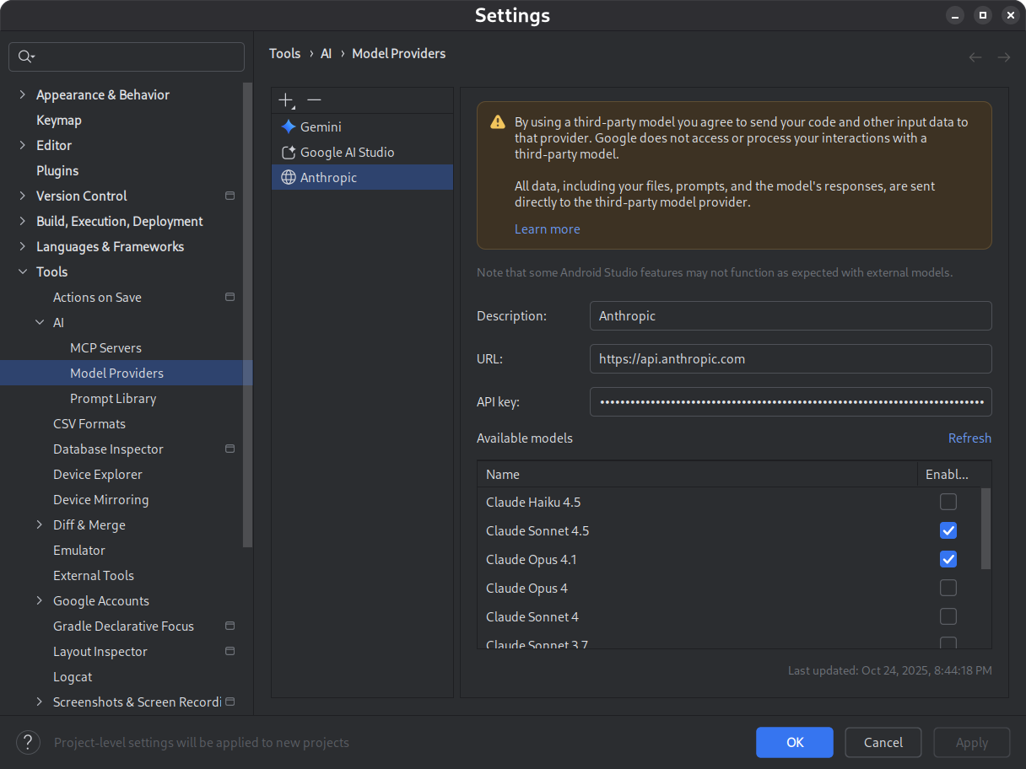Click AI in the breadcrumb path
The height and width of the screenshot is (769, 1026).
point(326,53)
